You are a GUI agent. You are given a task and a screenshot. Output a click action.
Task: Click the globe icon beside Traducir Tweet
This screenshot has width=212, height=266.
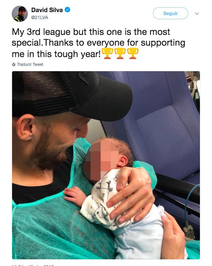[x=14, y=64]
